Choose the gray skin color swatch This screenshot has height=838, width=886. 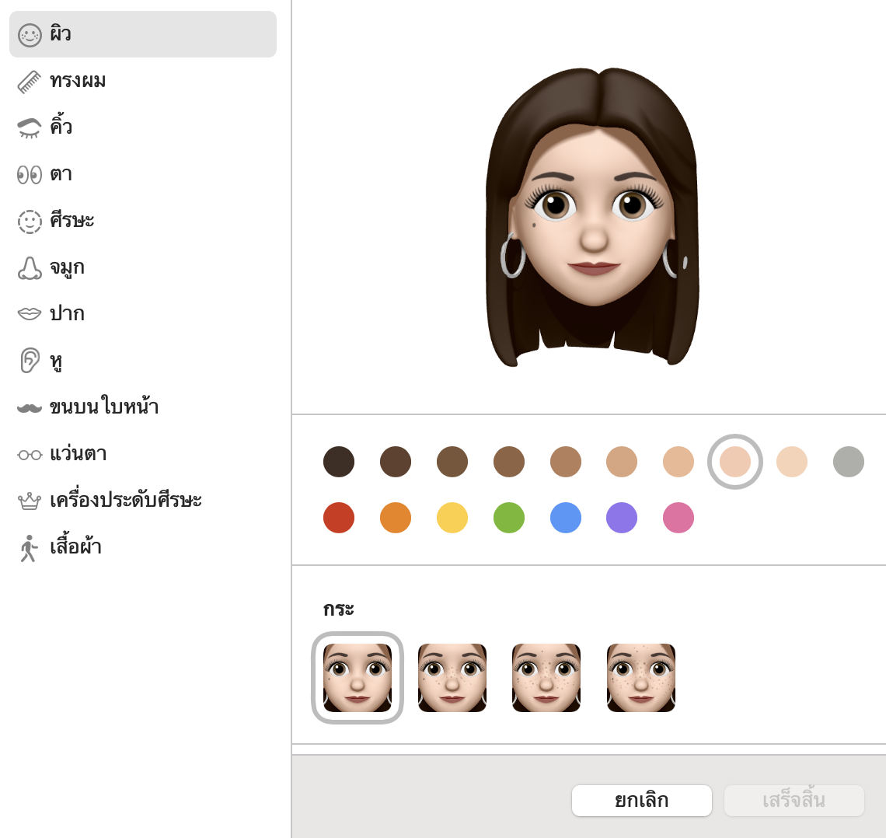(x=849, y=462)
